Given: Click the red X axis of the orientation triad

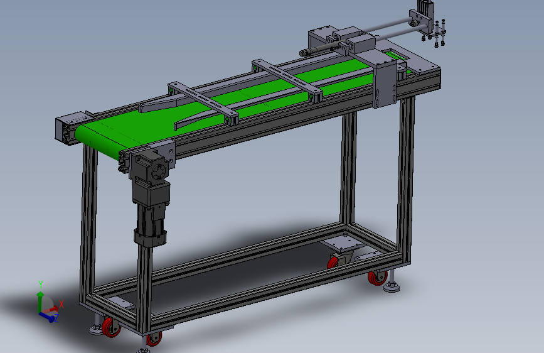Looking at the screenshot, I should [x=50, y=309].
